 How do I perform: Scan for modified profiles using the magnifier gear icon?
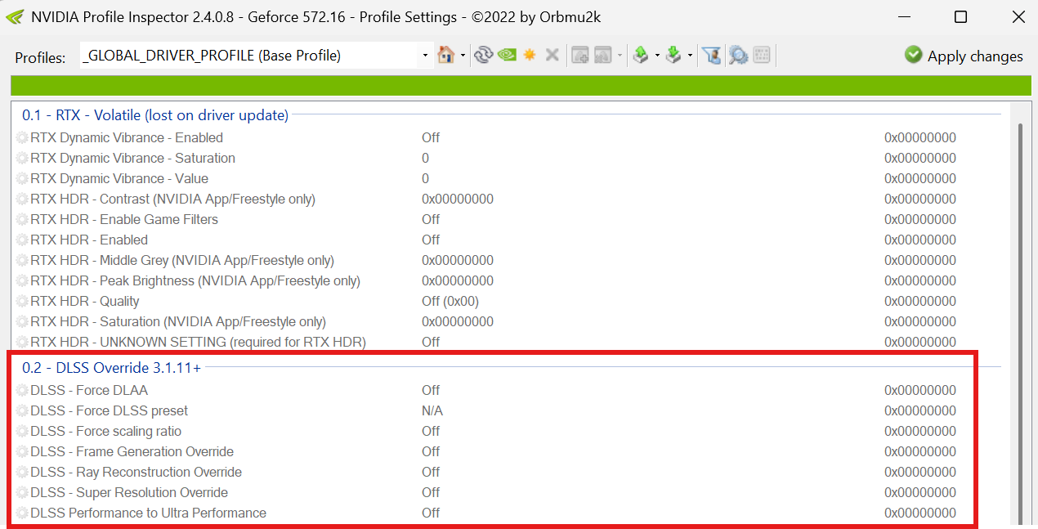739,55
